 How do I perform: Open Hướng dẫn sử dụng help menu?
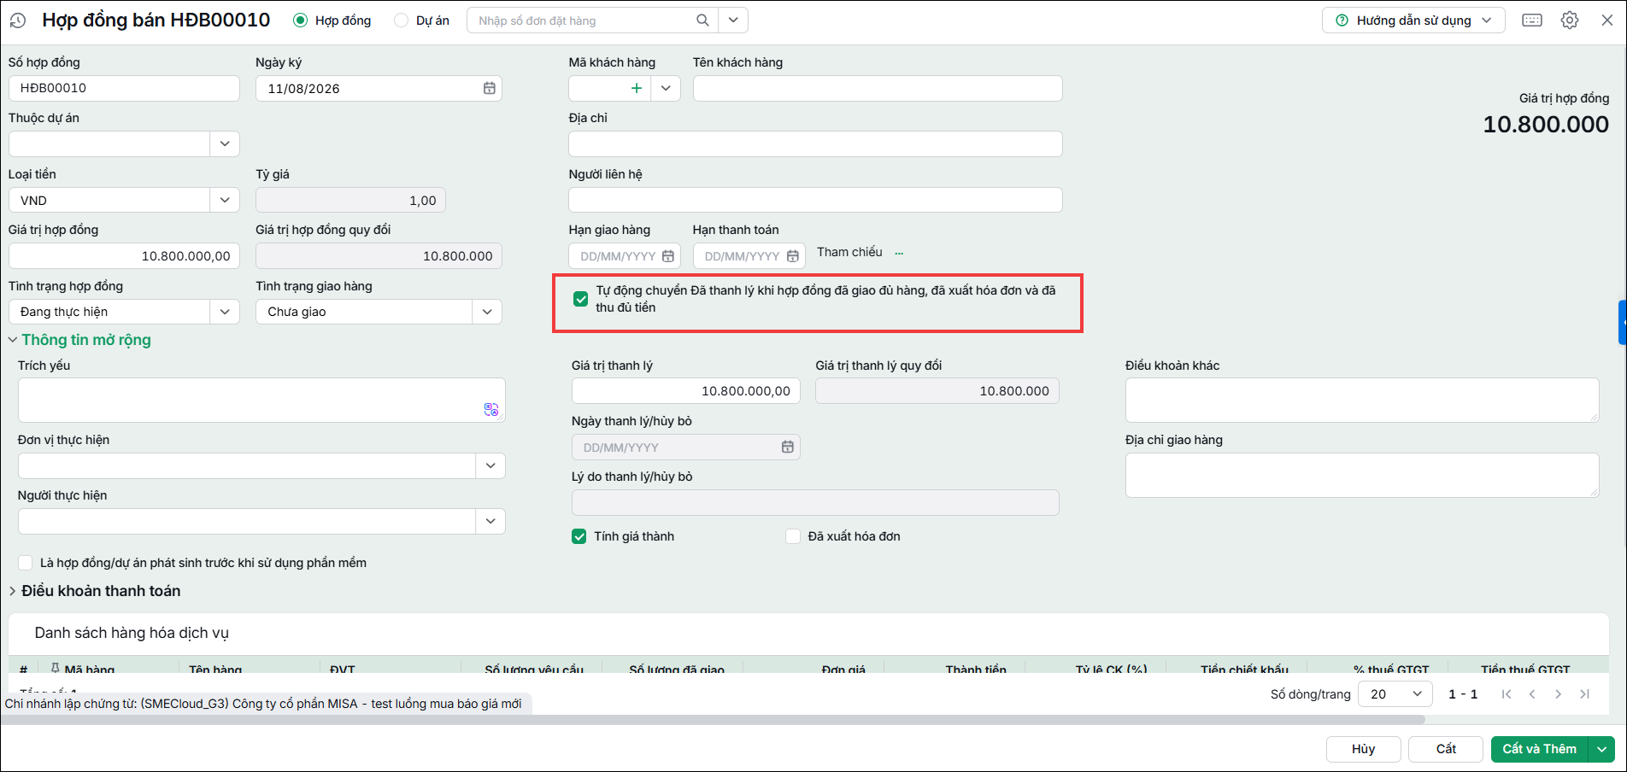click(1413, 20)
